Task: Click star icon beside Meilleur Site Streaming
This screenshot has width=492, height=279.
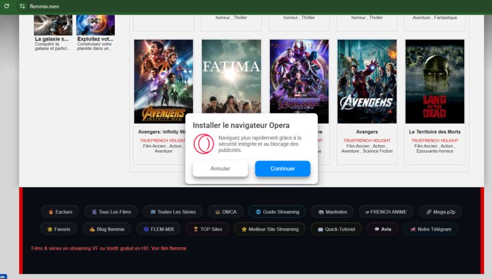Action: point(244,229)
